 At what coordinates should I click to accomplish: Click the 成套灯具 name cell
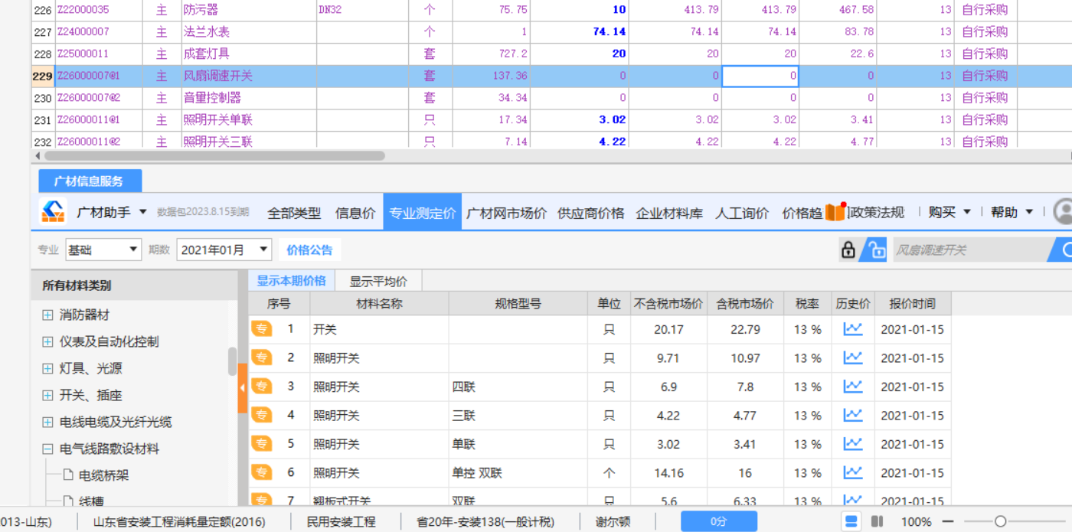pyautogui.click(x=248, y=54)
